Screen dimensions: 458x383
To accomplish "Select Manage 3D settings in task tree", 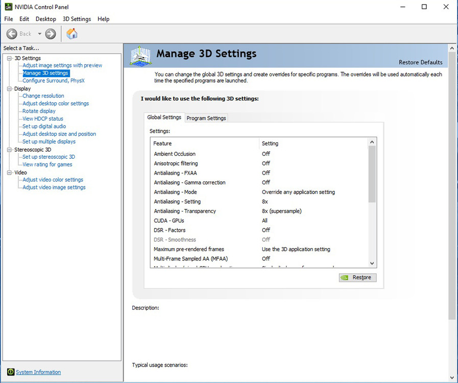I will (45, 73).
